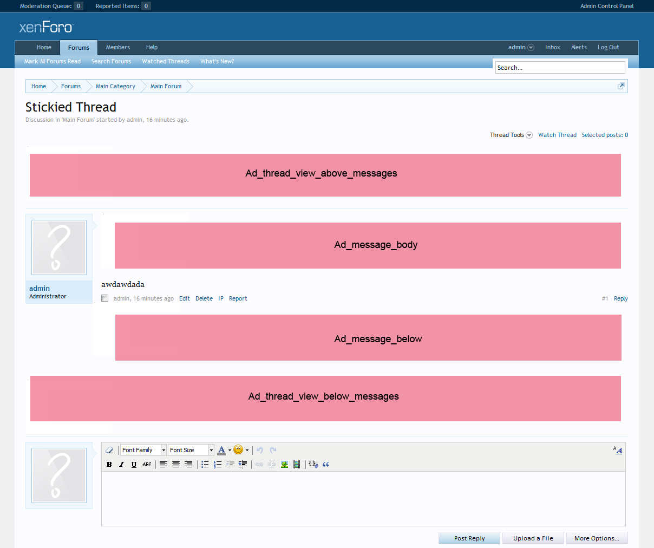Switch editor mode with top-right A icon
654x548 pixels.
(618, 450)
